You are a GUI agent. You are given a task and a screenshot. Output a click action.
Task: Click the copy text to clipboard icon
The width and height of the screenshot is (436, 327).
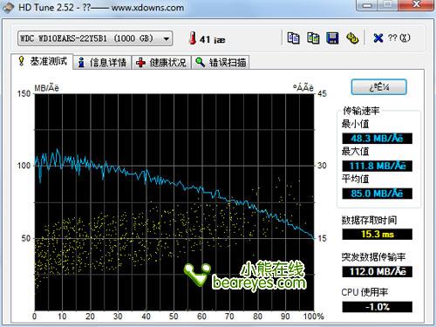click(293, 38)
